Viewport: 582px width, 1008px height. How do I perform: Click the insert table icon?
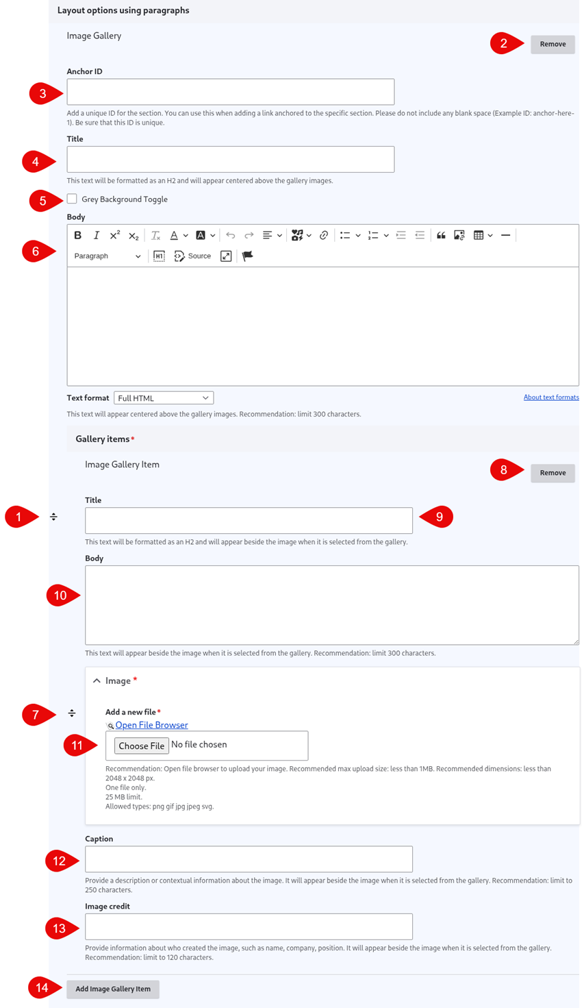point(479,235)
